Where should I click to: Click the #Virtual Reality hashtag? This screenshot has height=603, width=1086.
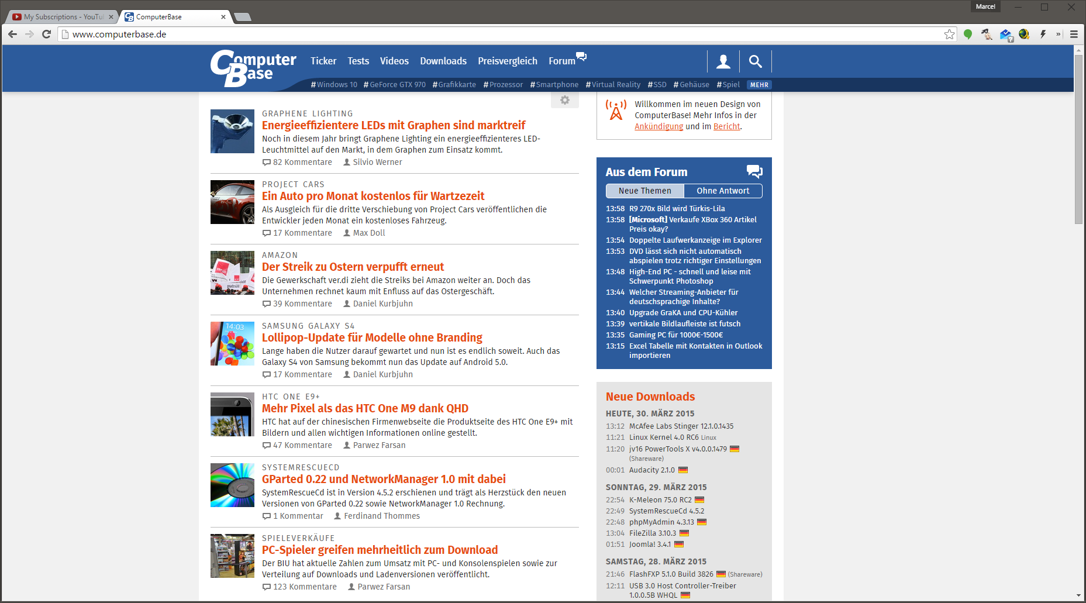pos(613,85)
